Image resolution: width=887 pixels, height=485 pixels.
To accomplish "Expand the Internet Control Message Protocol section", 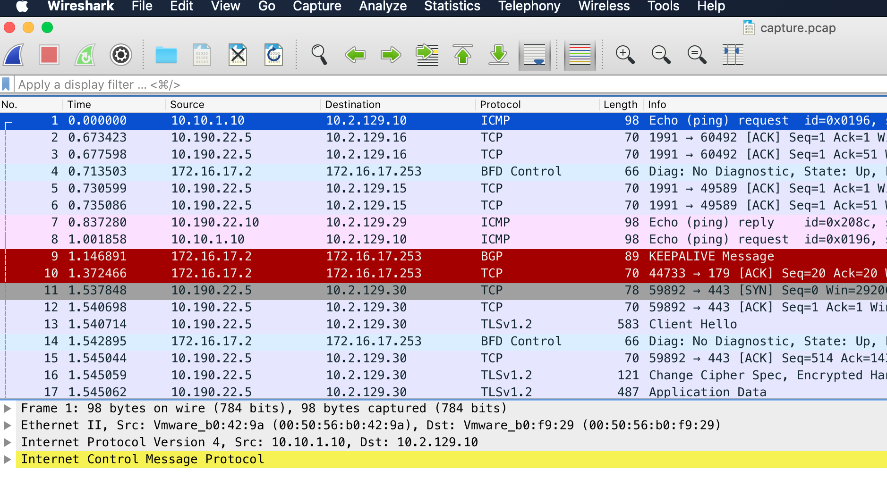I will tap(8, 459).
